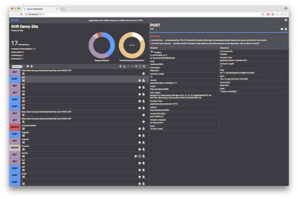Click the Request Method donut chart
The image size is (298, 199).
pyautogui.click(x=102, y=45)
